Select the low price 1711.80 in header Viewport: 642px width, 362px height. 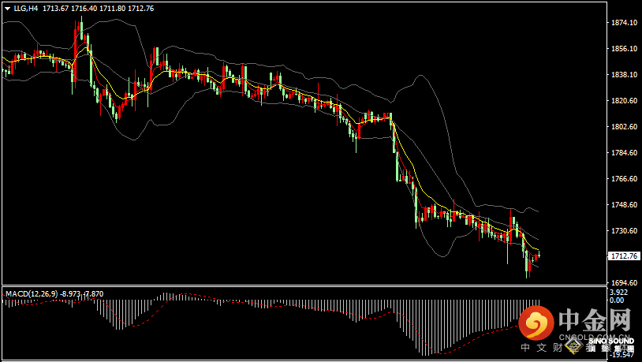(x=113, y=8)
